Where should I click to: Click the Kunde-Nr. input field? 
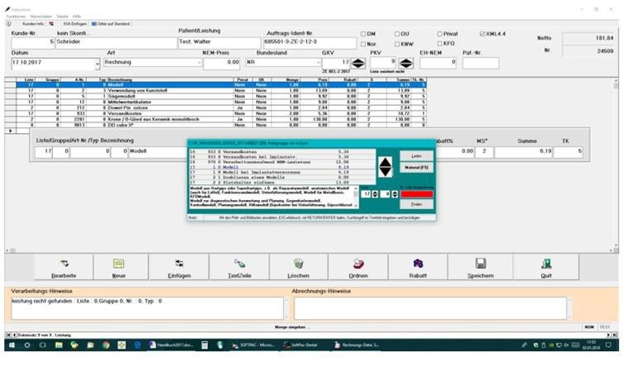33,43
